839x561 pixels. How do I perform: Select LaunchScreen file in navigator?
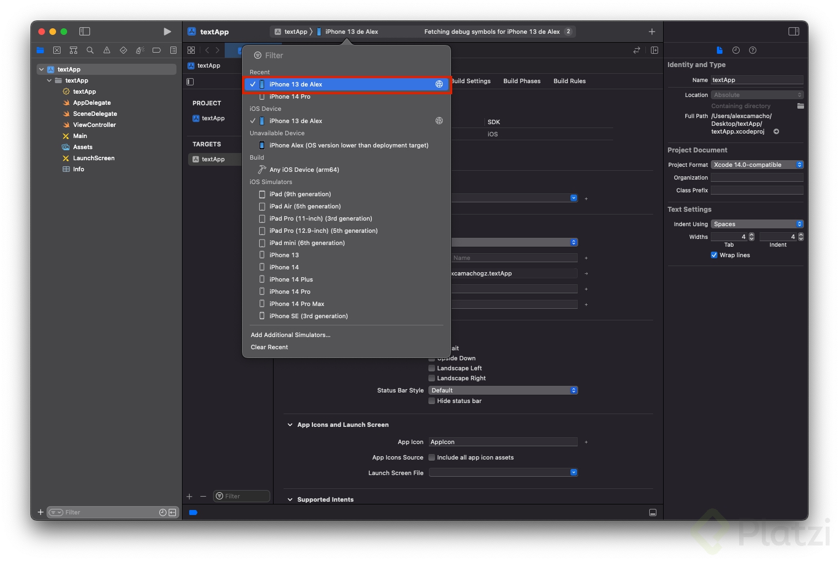click(x=93, y=158)
